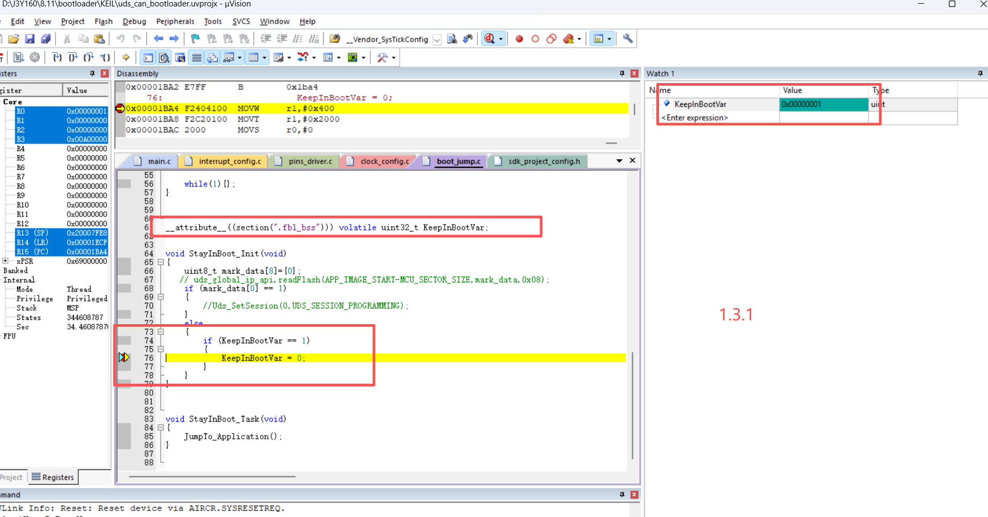Paste from clipboard using the toolbar icon

point(99,39)
